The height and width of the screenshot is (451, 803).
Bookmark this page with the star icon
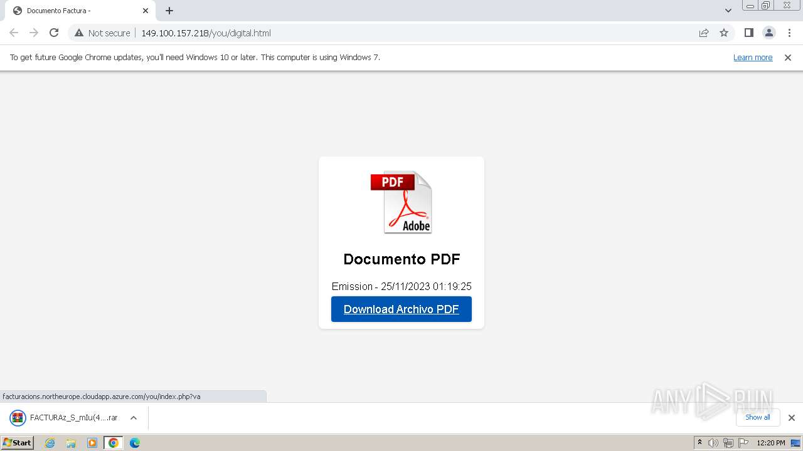(724, 33)
